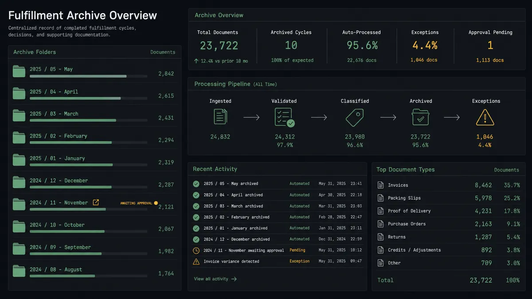Click the Invoice variance detected entry text
Viewport: 532px width, 299px height.
[231, 261]
